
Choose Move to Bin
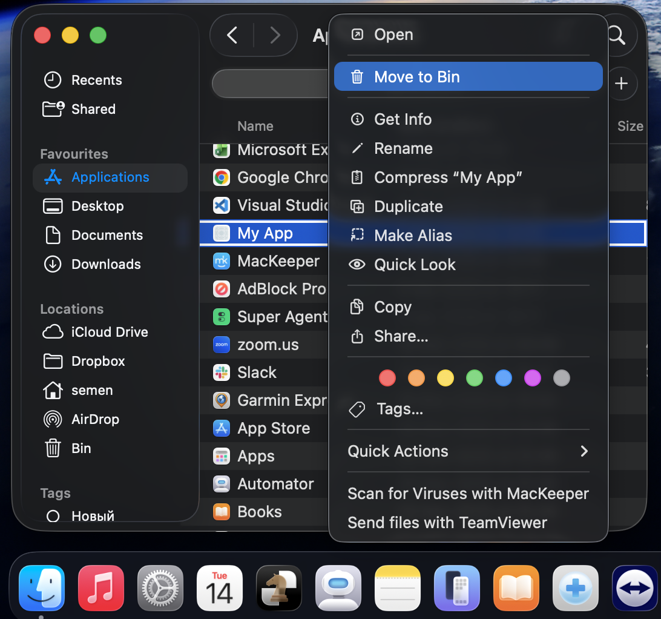point(469,77)
